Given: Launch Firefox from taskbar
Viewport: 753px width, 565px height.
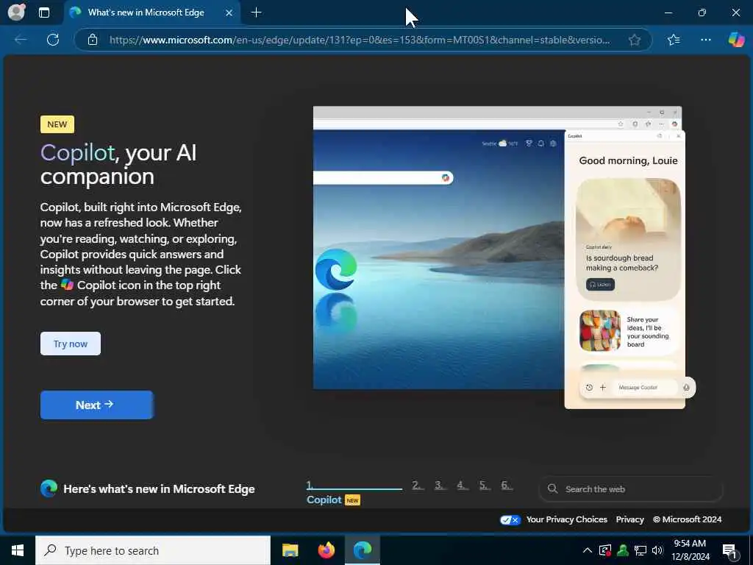Looking at the screenshot, I should pos(326,550).
